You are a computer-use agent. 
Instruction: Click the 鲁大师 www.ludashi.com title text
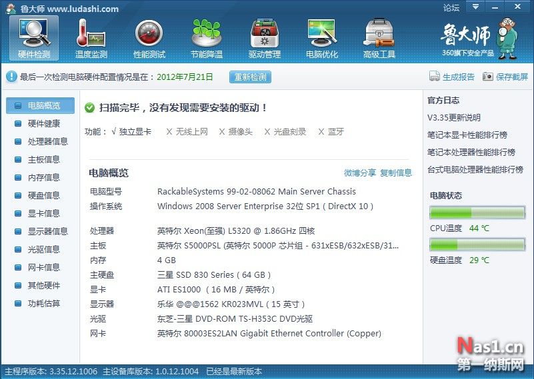tap(69, 9)
